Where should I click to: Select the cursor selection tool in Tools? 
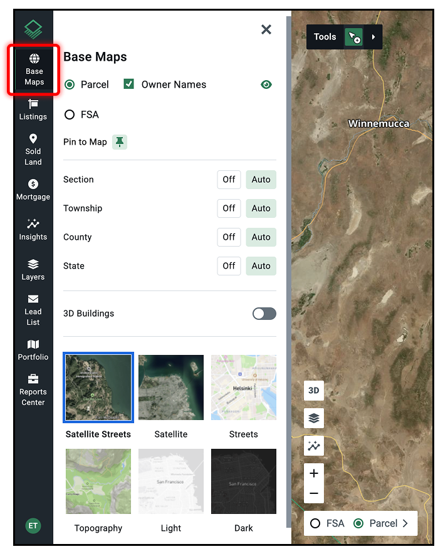coord(354,37)
